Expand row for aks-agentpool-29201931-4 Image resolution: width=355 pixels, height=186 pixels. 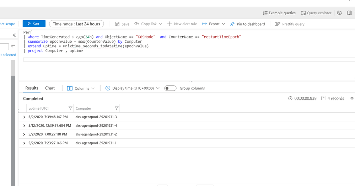[24, 126]
